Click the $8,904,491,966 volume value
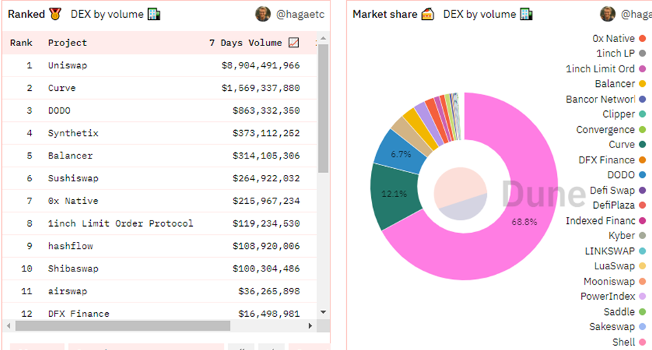This screenshot has width=652, height=350. coord(261,65)
